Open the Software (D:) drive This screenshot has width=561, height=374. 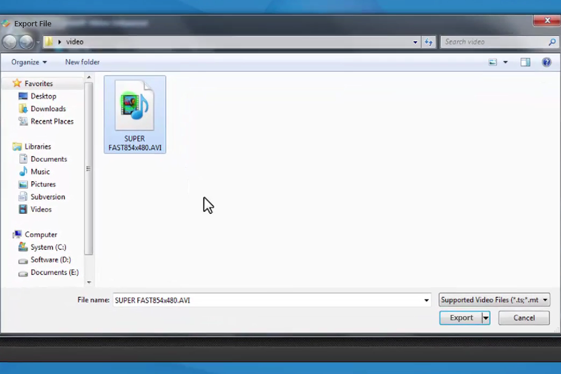pos(50,259)
